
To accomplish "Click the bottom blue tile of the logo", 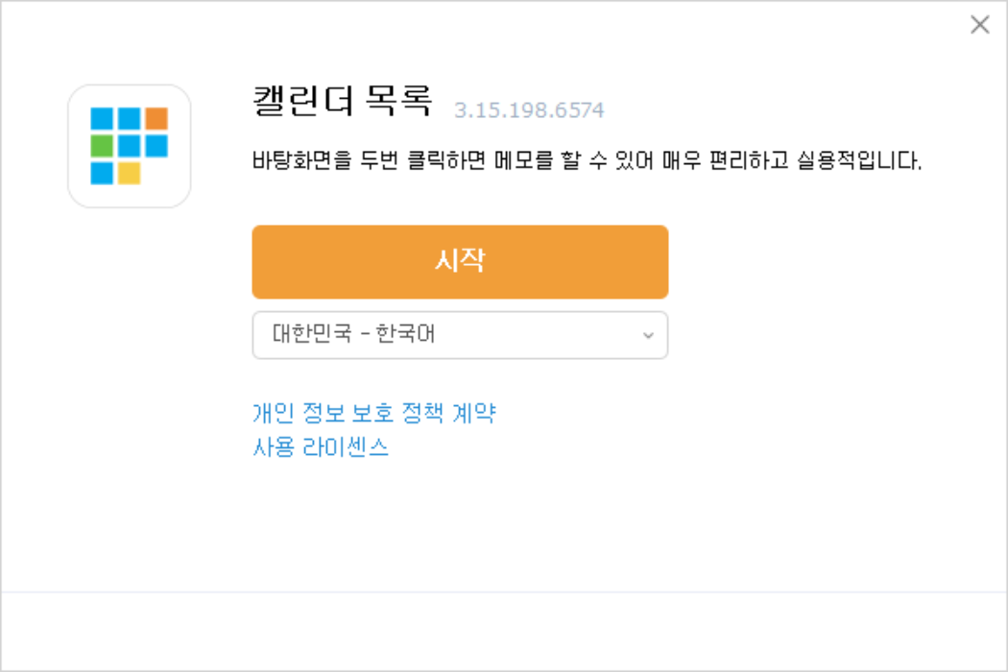I will [x=102, y=173].
